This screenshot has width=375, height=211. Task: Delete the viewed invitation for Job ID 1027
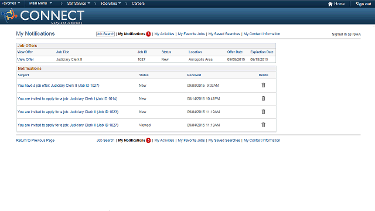coord(263,125)
